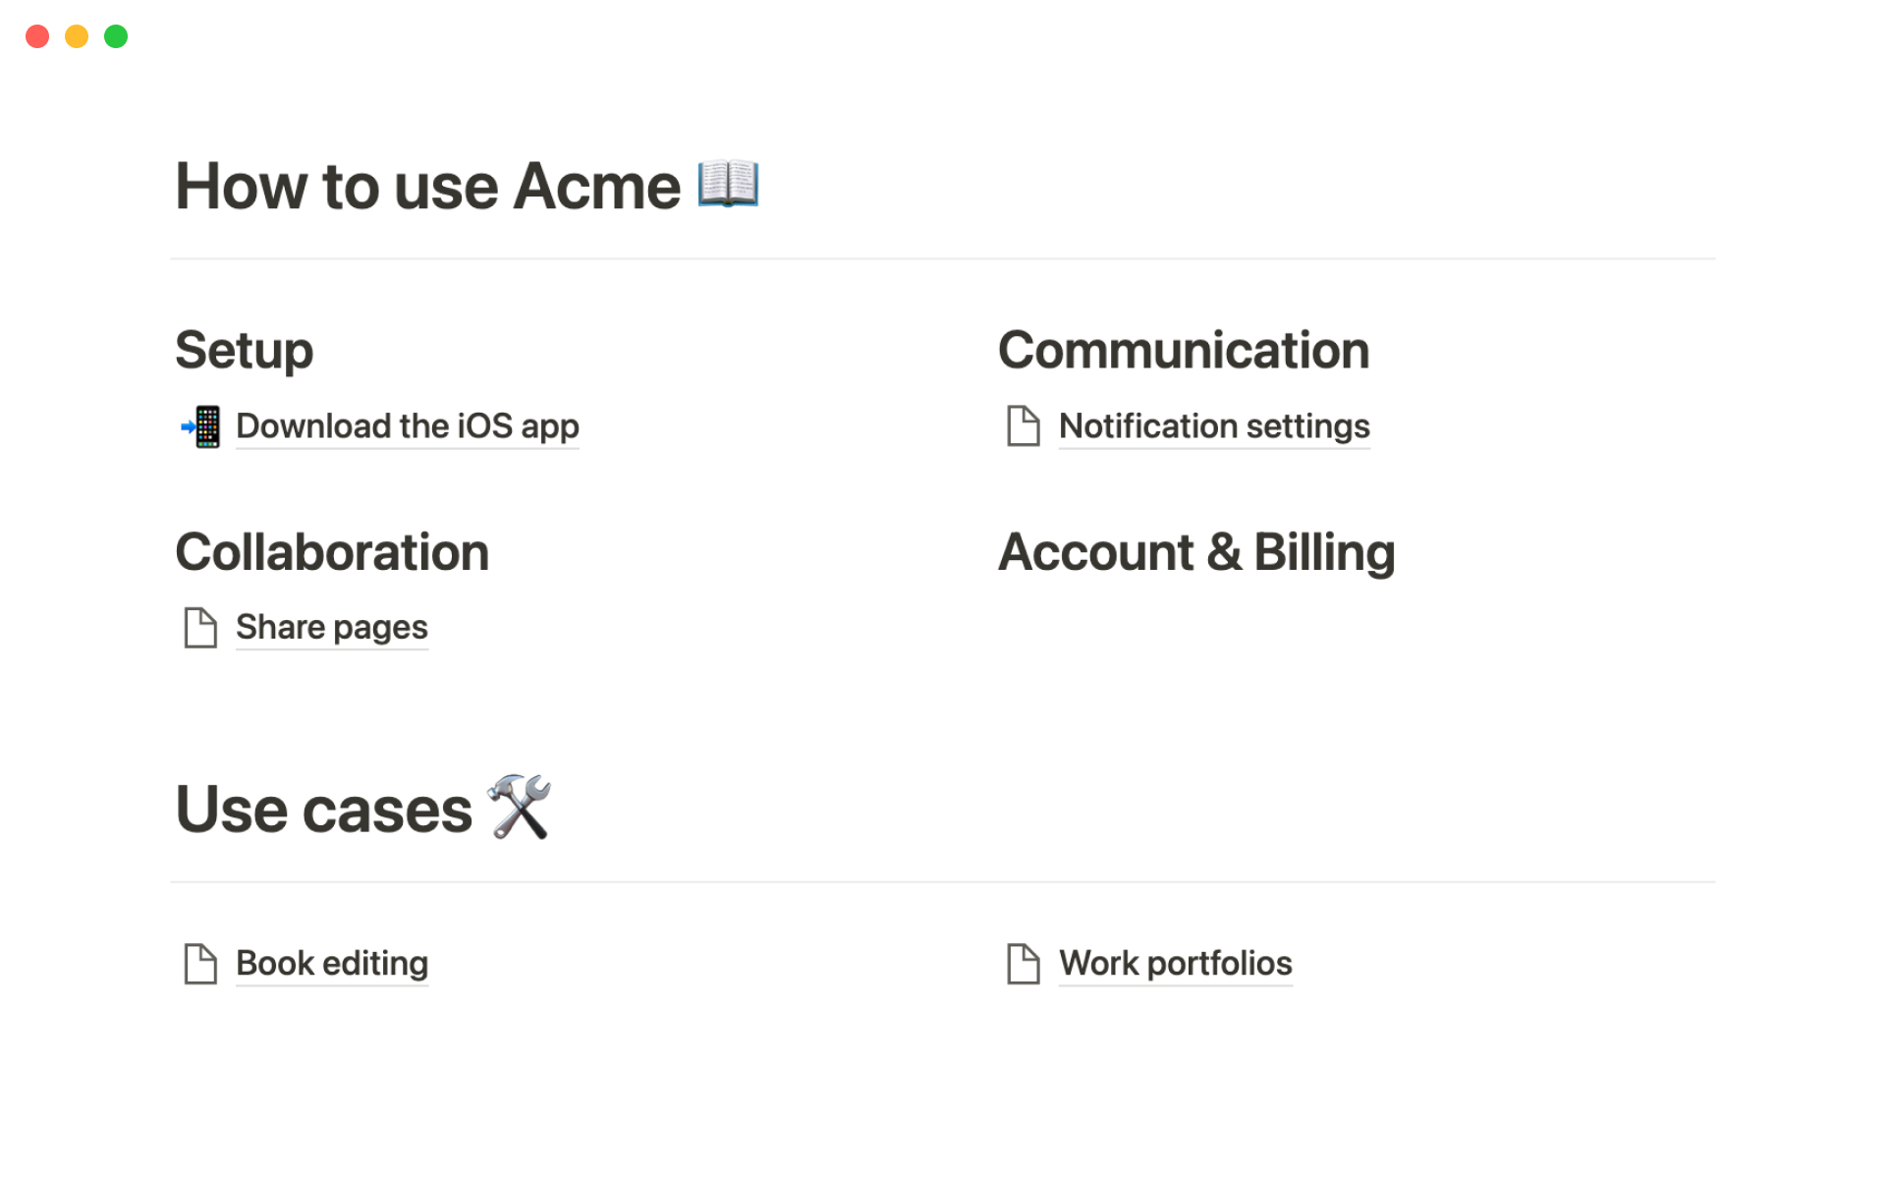Click the page icon beside Share pages

(x=200, y=628)
